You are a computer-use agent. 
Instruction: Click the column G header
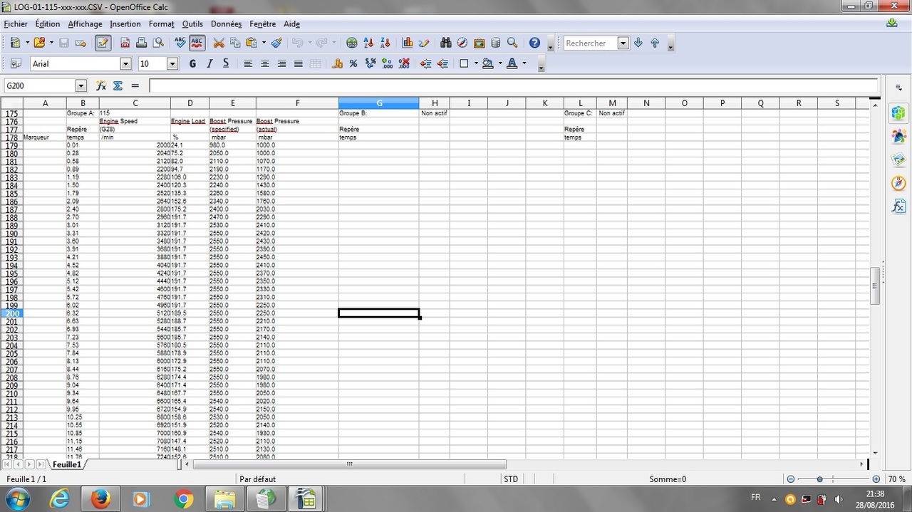[378, 103]
